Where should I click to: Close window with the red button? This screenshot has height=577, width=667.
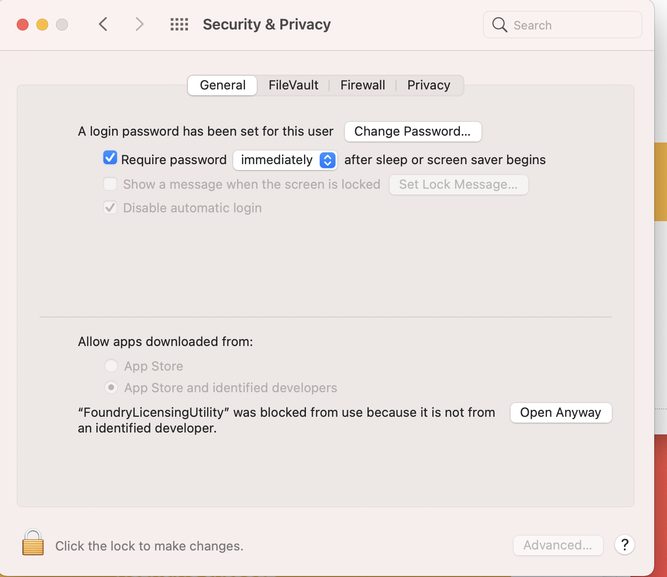[23, 25]
